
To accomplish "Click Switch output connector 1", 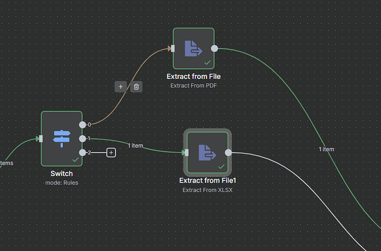I will tap(83, 138).
